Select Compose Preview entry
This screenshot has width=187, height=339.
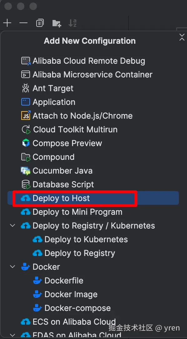[67, 143]
